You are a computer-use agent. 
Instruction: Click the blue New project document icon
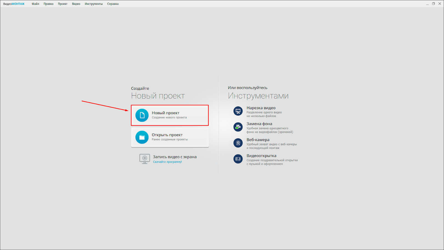(x=142, y=115)
